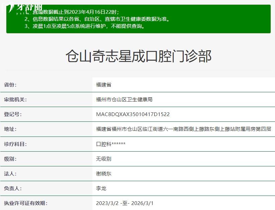Select validity period 2023/3/2 -至- 2026/3/1
The height and width of the screenshot is (210, 275).
(x=125, y=203)
